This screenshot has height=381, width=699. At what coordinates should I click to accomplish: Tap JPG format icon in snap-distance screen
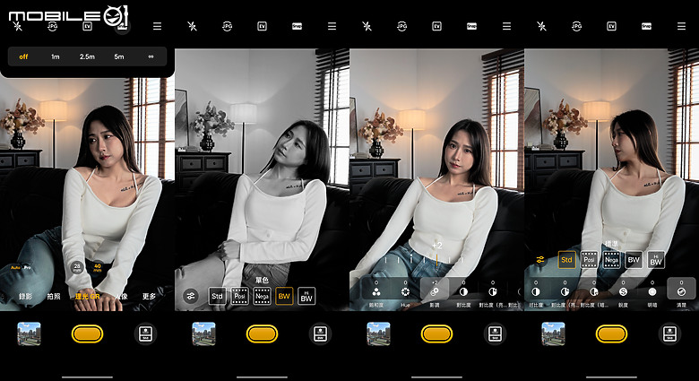tap(52, 26)
